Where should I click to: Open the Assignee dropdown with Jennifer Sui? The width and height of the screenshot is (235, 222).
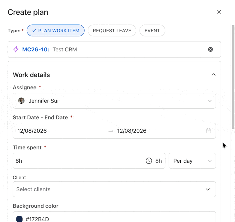pos(114,101)
